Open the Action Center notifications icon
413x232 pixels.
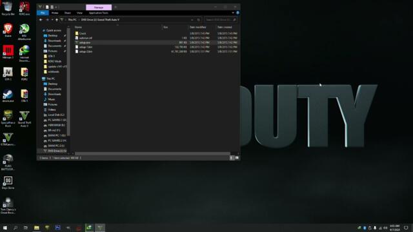point(407,227)
